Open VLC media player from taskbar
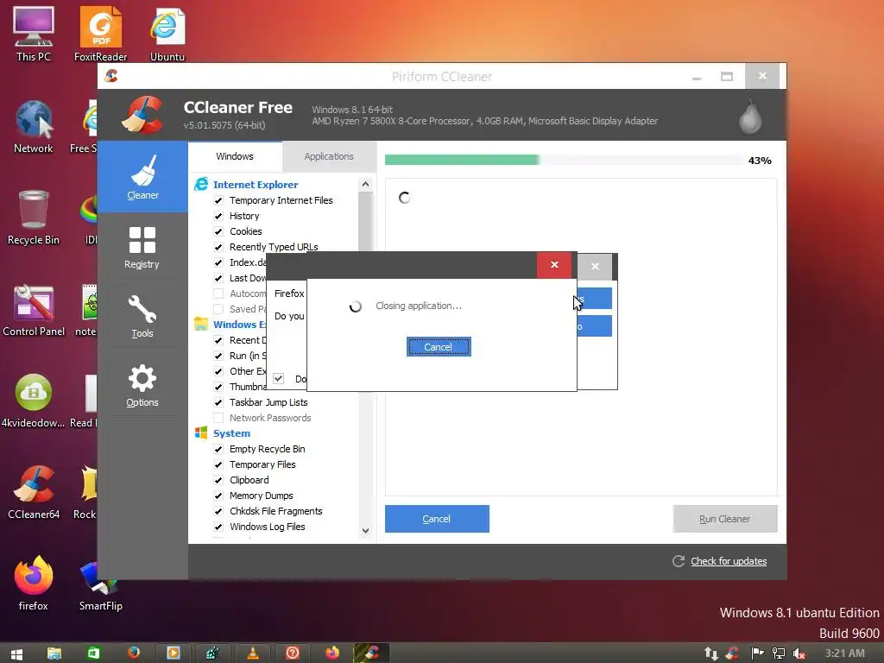The image size is (884, 663). (253, 654)
